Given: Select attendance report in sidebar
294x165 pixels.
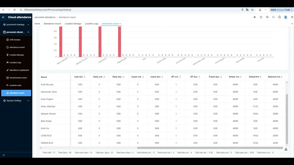Looking at the screenshot, I should (x=16, y=93).
